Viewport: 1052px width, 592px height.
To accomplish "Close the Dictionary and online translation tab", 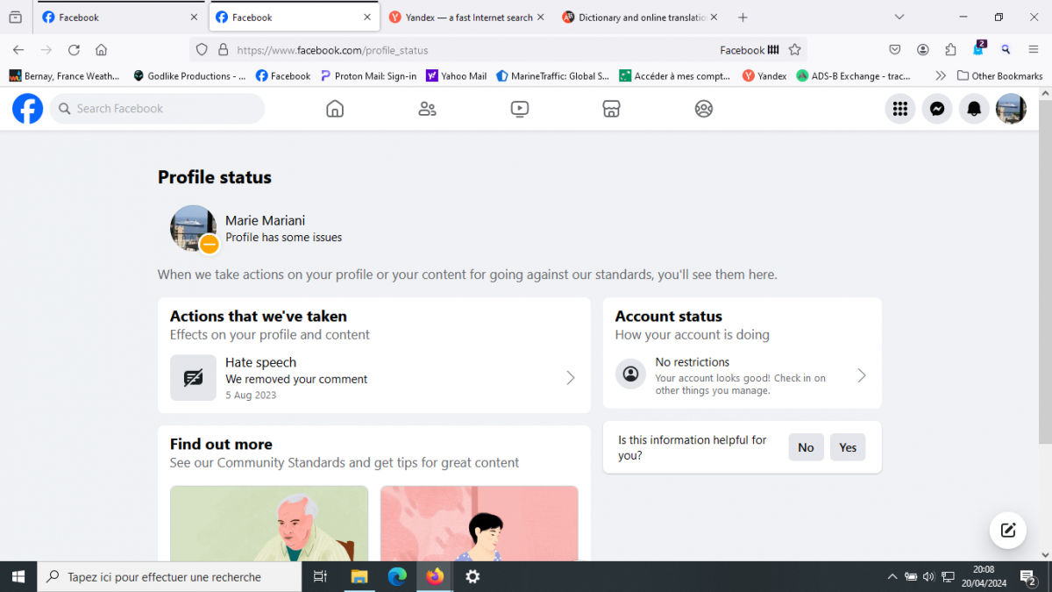I will point(714,18).
